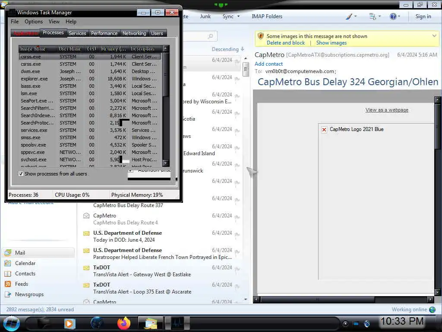
Task: Click the 10:33 PM taskbar clock
Action: 402,321
